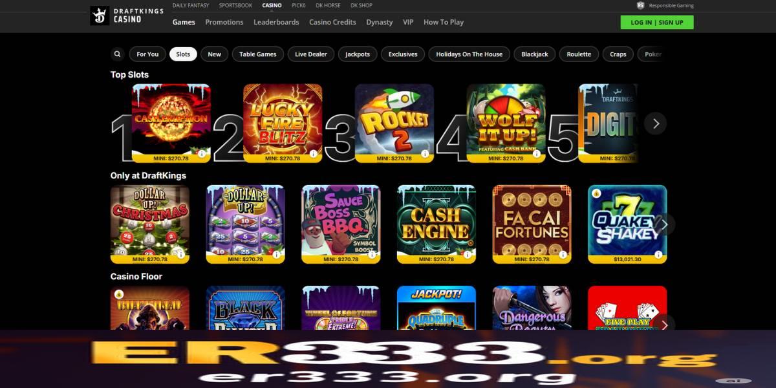The width and height of the screenshot is (776, 388).
Task: Click info icon on Fa Cai Fortunes tile
Action: coord(563,255)
